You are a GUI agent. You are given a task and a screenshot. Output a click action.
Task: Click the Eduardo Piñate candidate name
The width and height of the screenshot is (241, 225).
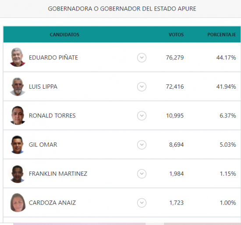[53, 58]
